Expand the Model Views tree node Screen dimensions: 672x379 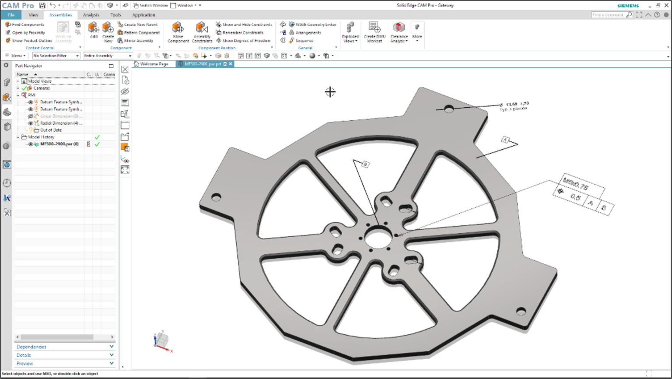(17, 81)
